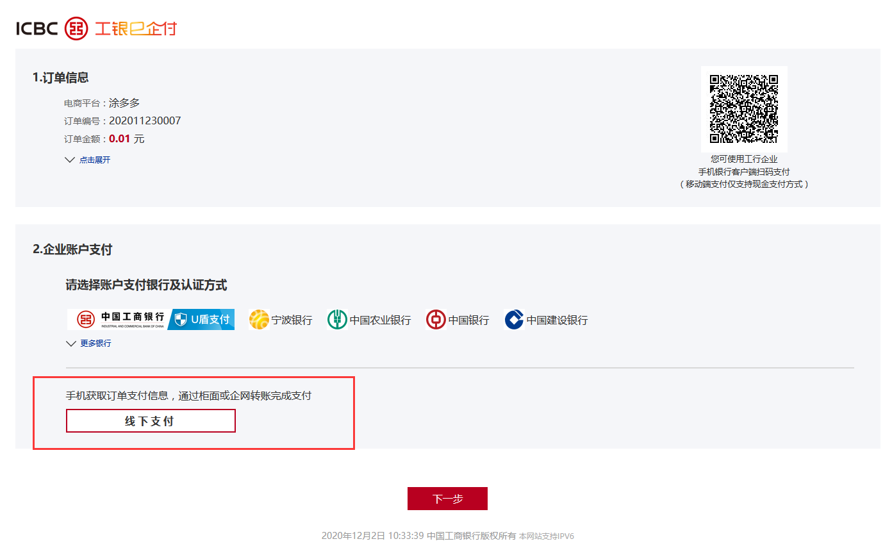Click the 手机银行客户端扫码支付 caption line
Screen dimensions: 892x555
(x=744, y=172)
